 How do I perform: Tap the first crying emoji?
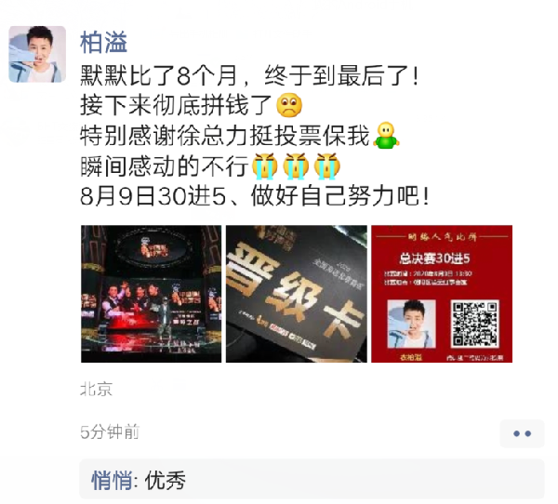pos(265,166)
